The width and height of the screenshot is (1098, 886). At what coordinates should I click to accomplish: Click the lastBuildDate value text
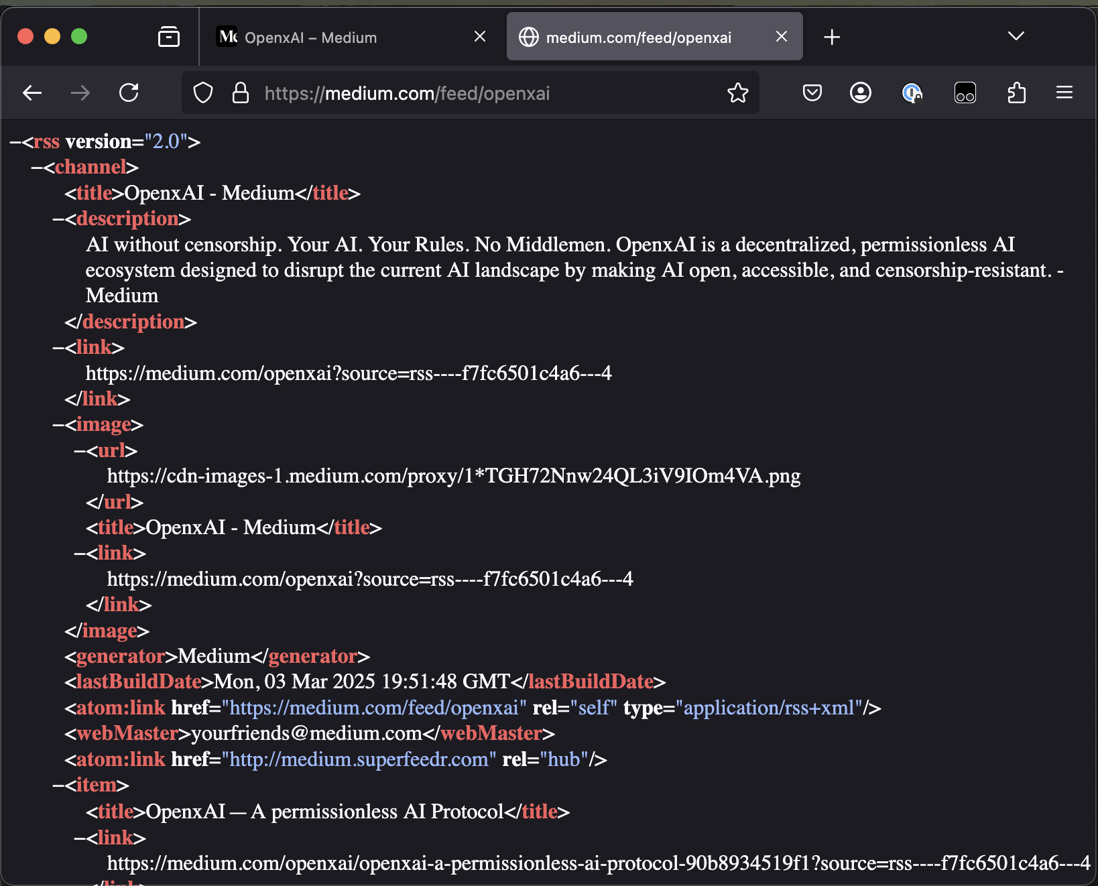[361, 682]
